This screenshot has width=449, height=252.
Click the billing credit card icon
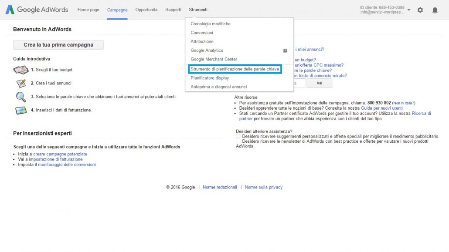pos(21,110)
